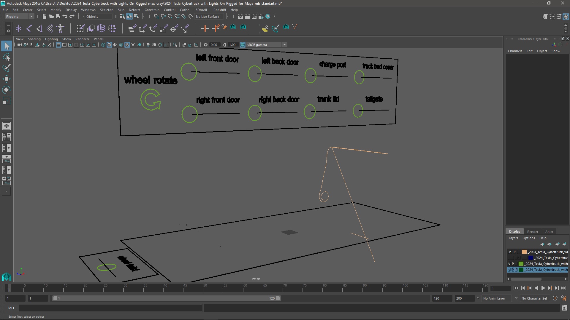Open the Channels menu in Channel Box
The height and width of the screenshot is (320, 570).
515,51
